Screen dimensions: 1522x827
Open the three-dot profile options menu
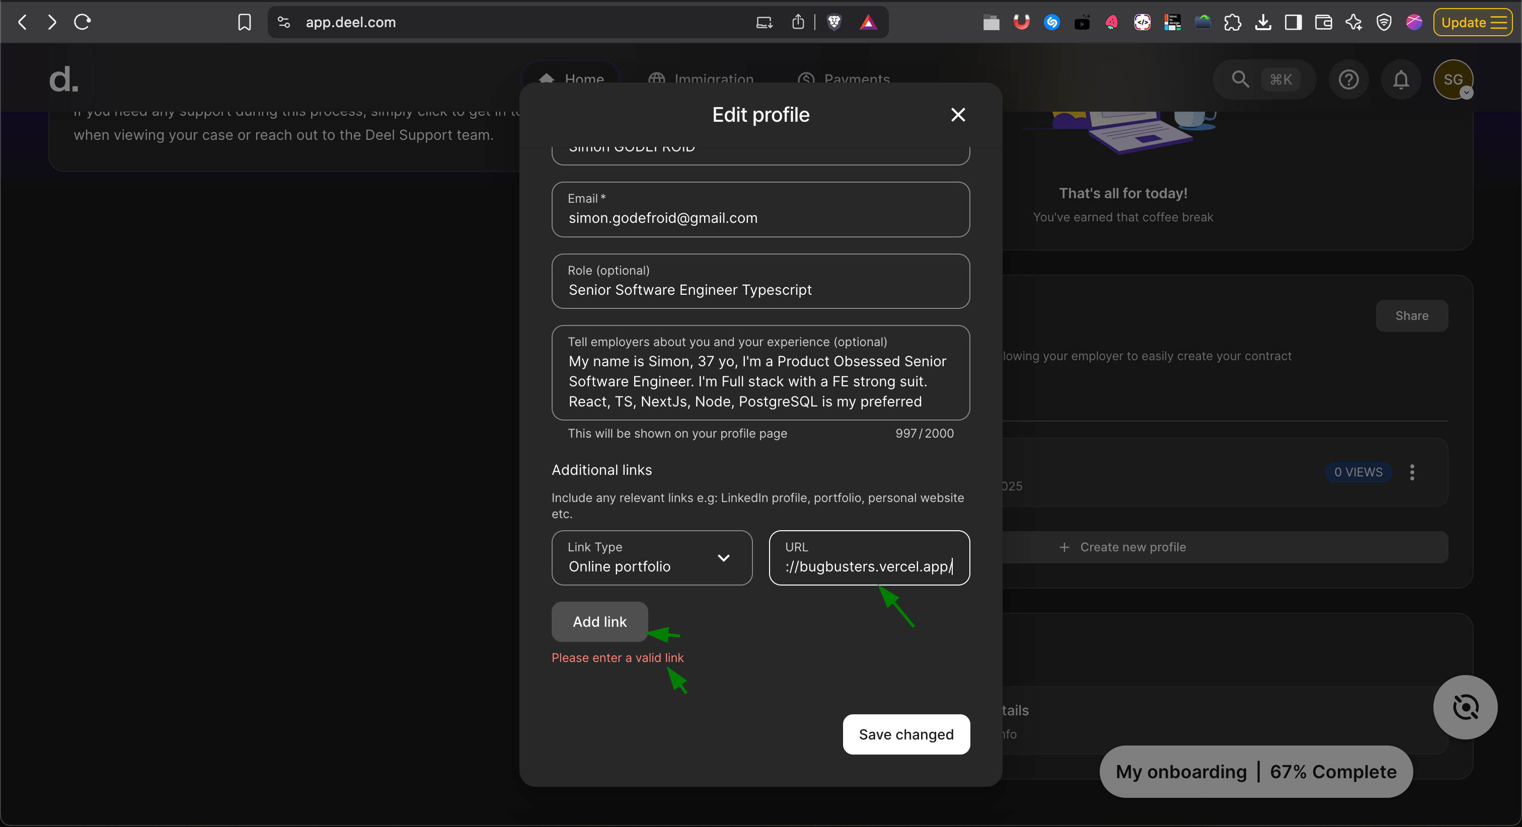(x=1412, y=472)
